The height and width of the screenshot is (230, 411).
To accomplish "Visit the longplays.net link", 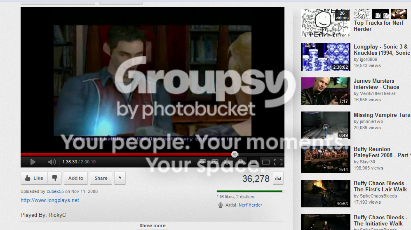I will [x=50, y=200].
